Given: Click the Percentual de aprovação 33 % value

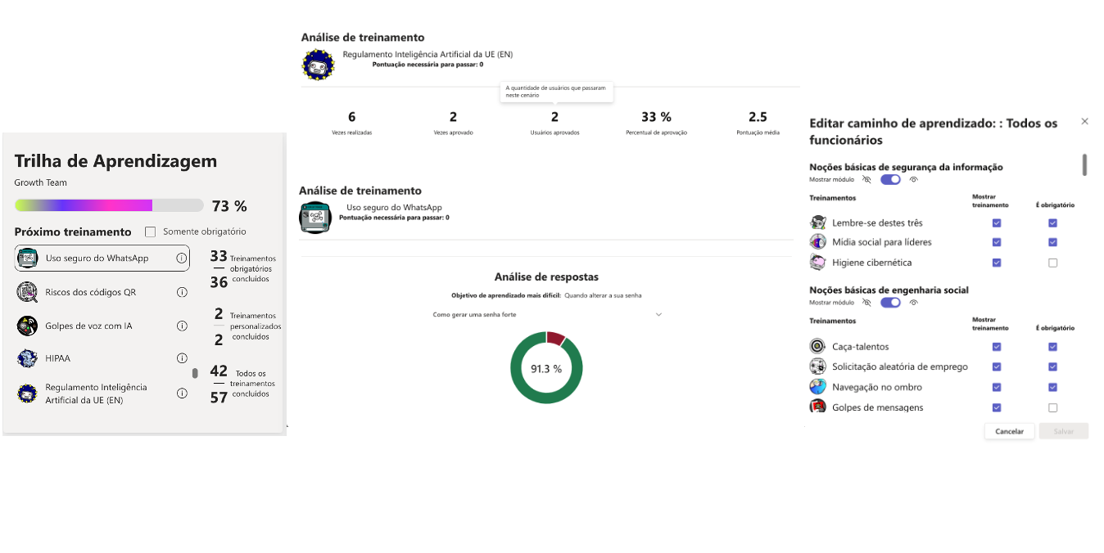Looking at the screenshot, I should (656, 117).
